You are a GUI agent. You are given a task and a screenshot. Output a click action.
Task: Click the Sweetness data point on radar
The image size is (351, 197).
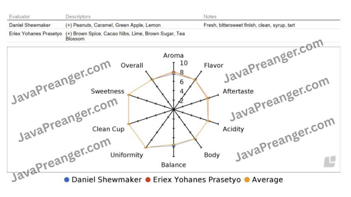(x=129, y=95)
